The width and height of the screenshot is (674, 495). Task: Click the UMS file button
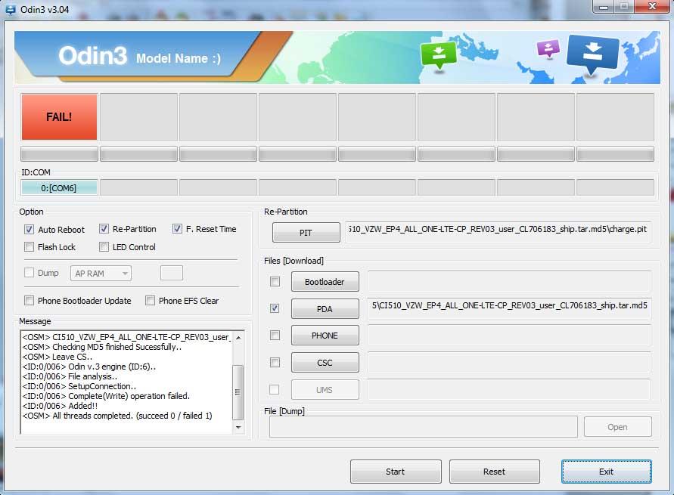pos(325,390)
